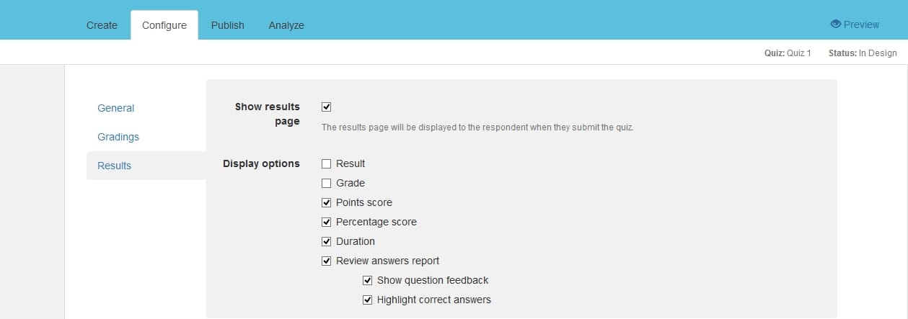Enable the Grade display option
The image size is (908, 319).
327,183
